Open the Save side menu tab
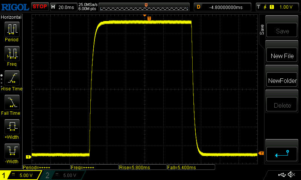This screenshot has height=180, width=301. [x=262, y=30]
